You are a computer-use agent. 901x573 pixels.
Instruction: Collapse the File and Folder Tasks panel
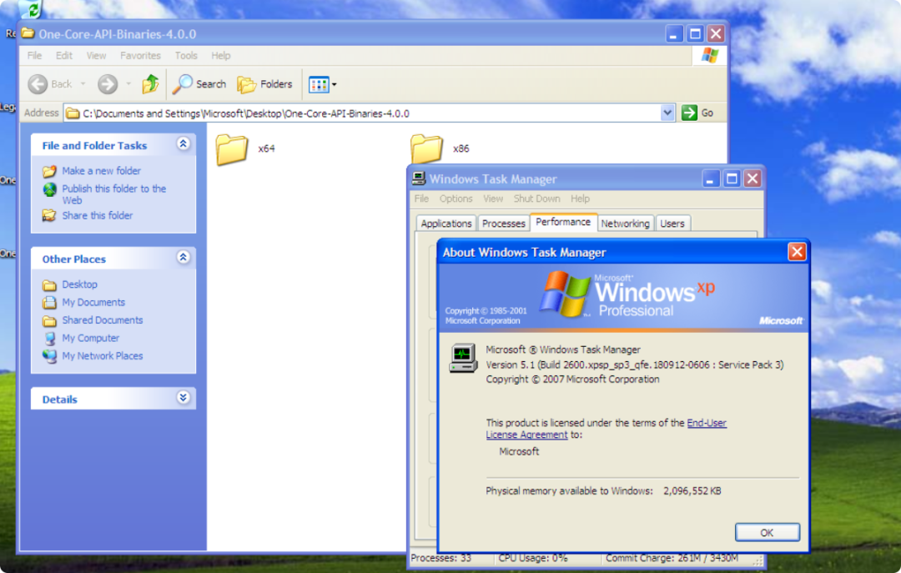tap(183, 144)
